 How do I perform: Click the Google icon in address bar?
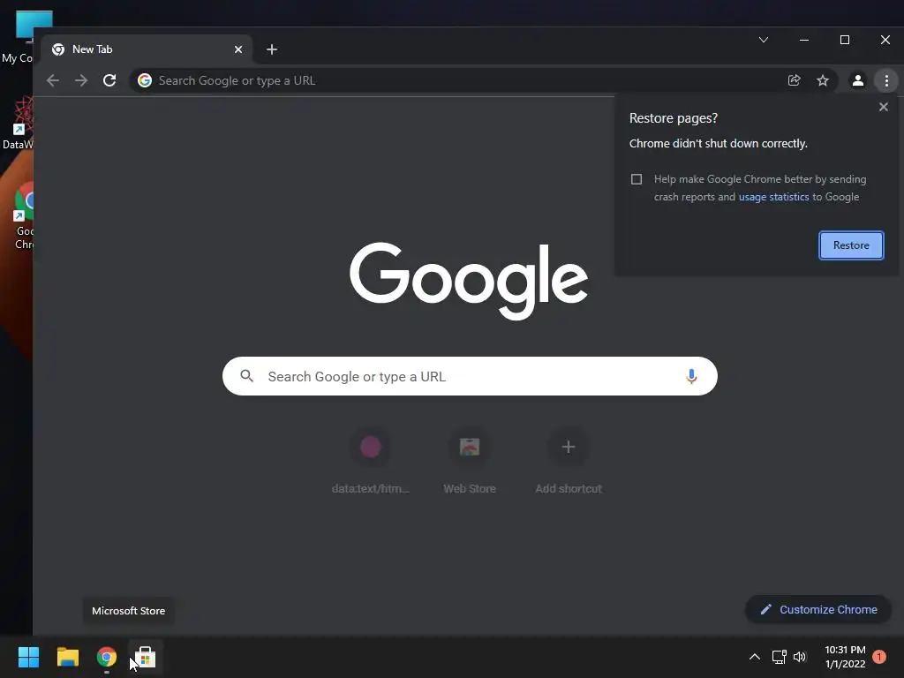click(x=145, y=80)
